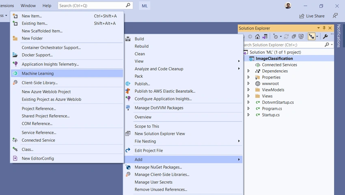
Task: Toggle the Track Active Item button
Action: coord(311,36)
